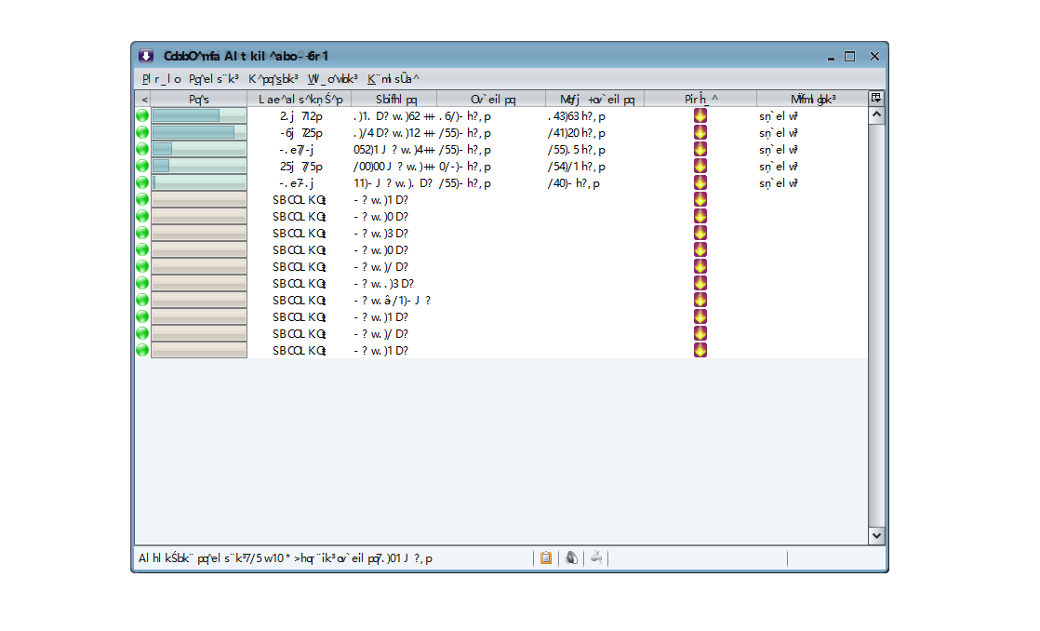Click the orange clipboard icon in status bar
1040x631 pixels.
point(546,558)
